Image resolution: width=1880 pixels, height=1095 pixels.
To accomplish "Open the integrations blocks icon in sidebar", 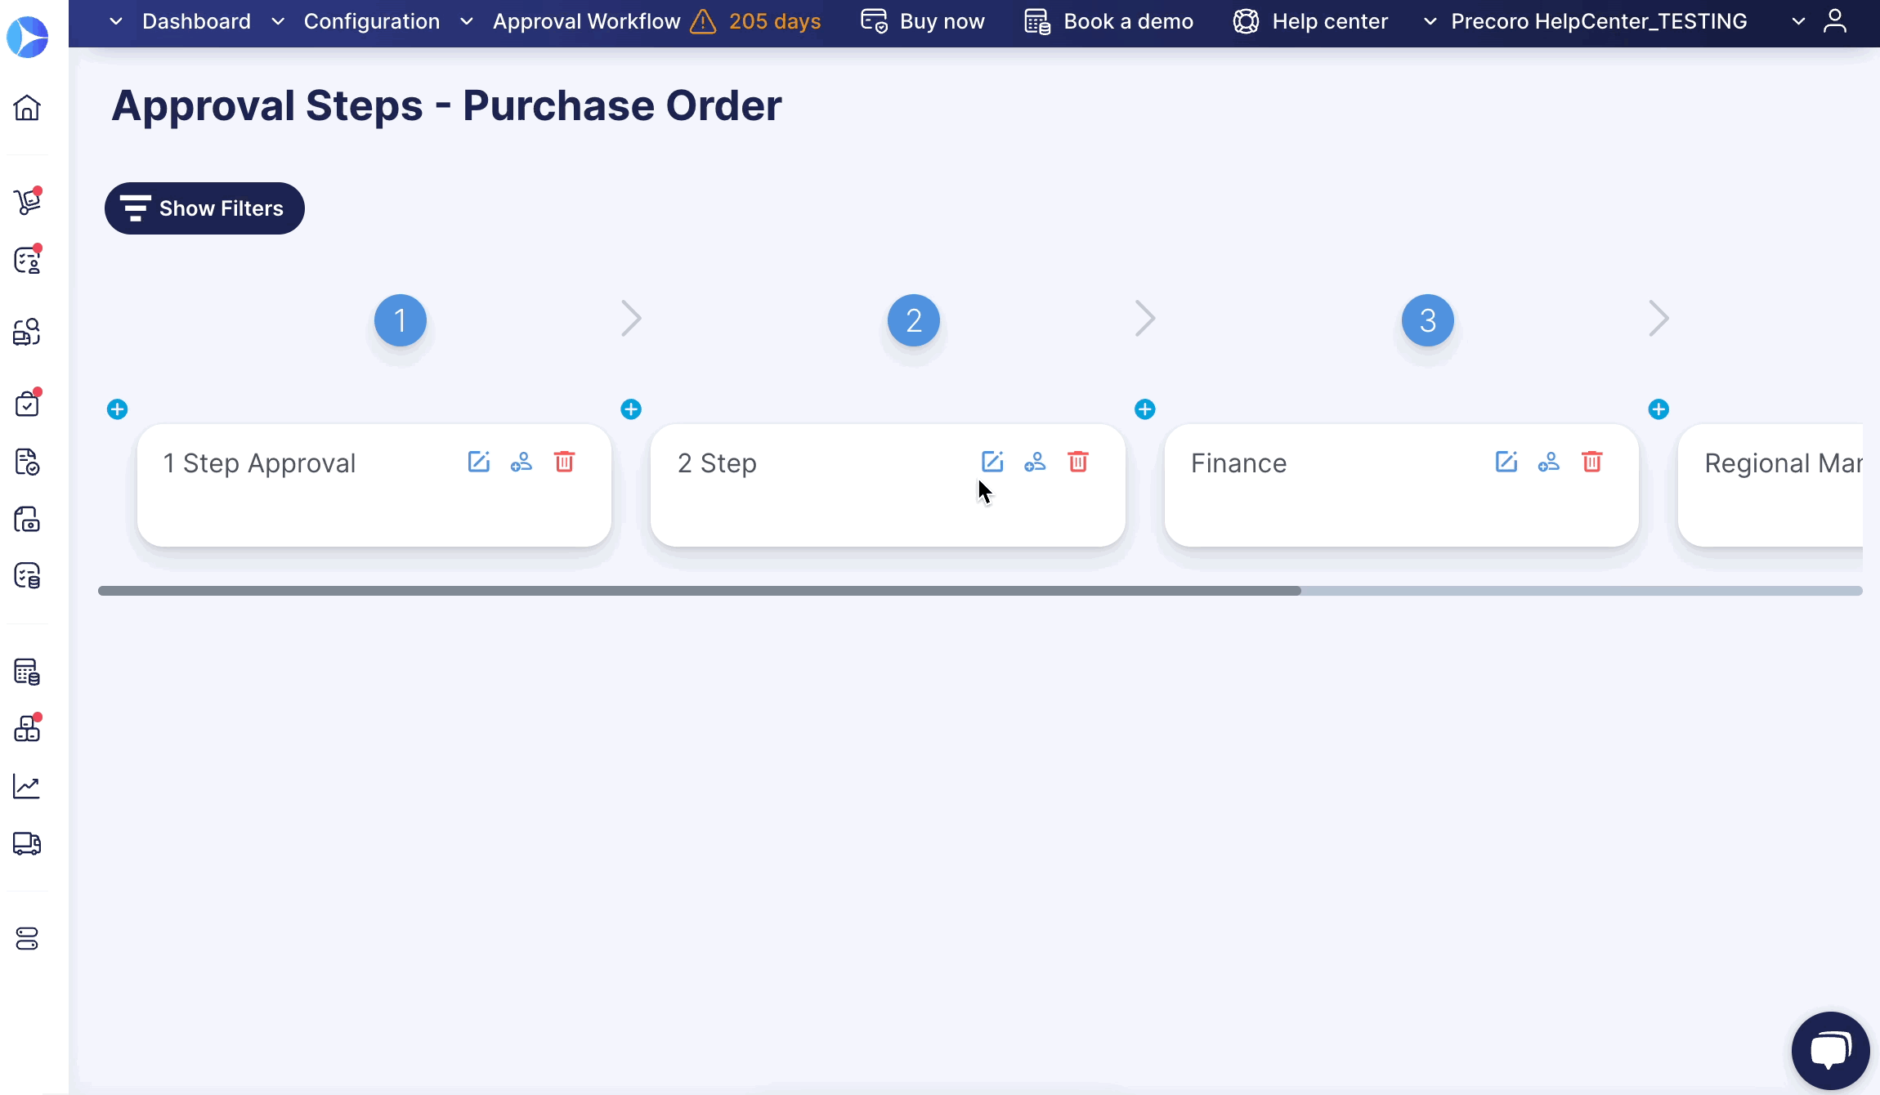I will tap(28, 728).
